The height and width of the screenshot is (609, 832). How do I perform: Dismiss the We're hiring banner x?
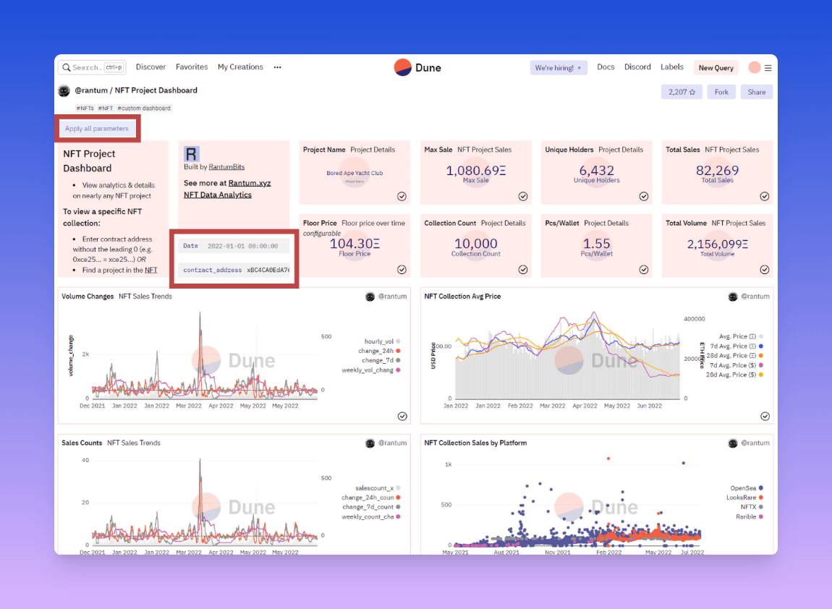point(580,68)
